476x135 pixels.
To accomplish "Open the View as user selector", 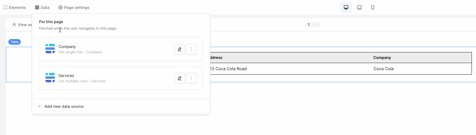I will tap(22, 25).
